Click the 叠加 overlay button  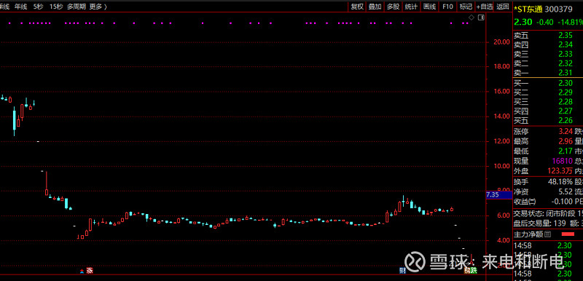(x=375, y=7)
